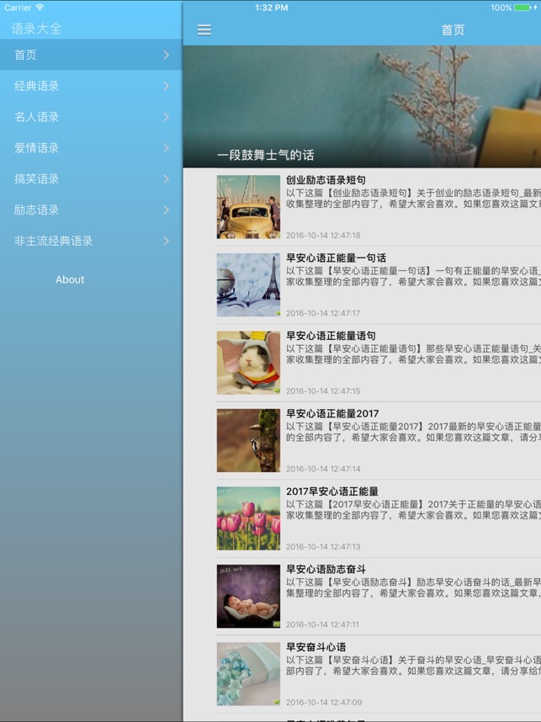
Task: Open article 早安心语正能量2017
Action: coord(332,414)
